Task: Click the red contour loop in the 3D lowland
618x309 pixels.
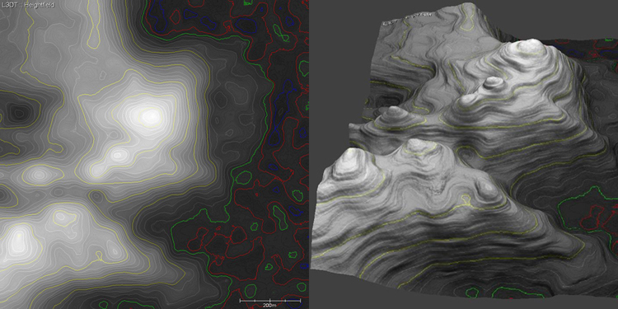Action: coord(592,218)
